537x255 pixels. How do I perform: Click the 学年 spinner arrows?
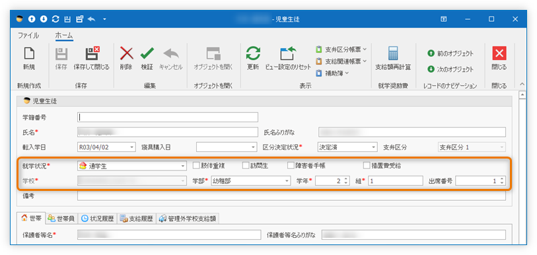[345, 181]
